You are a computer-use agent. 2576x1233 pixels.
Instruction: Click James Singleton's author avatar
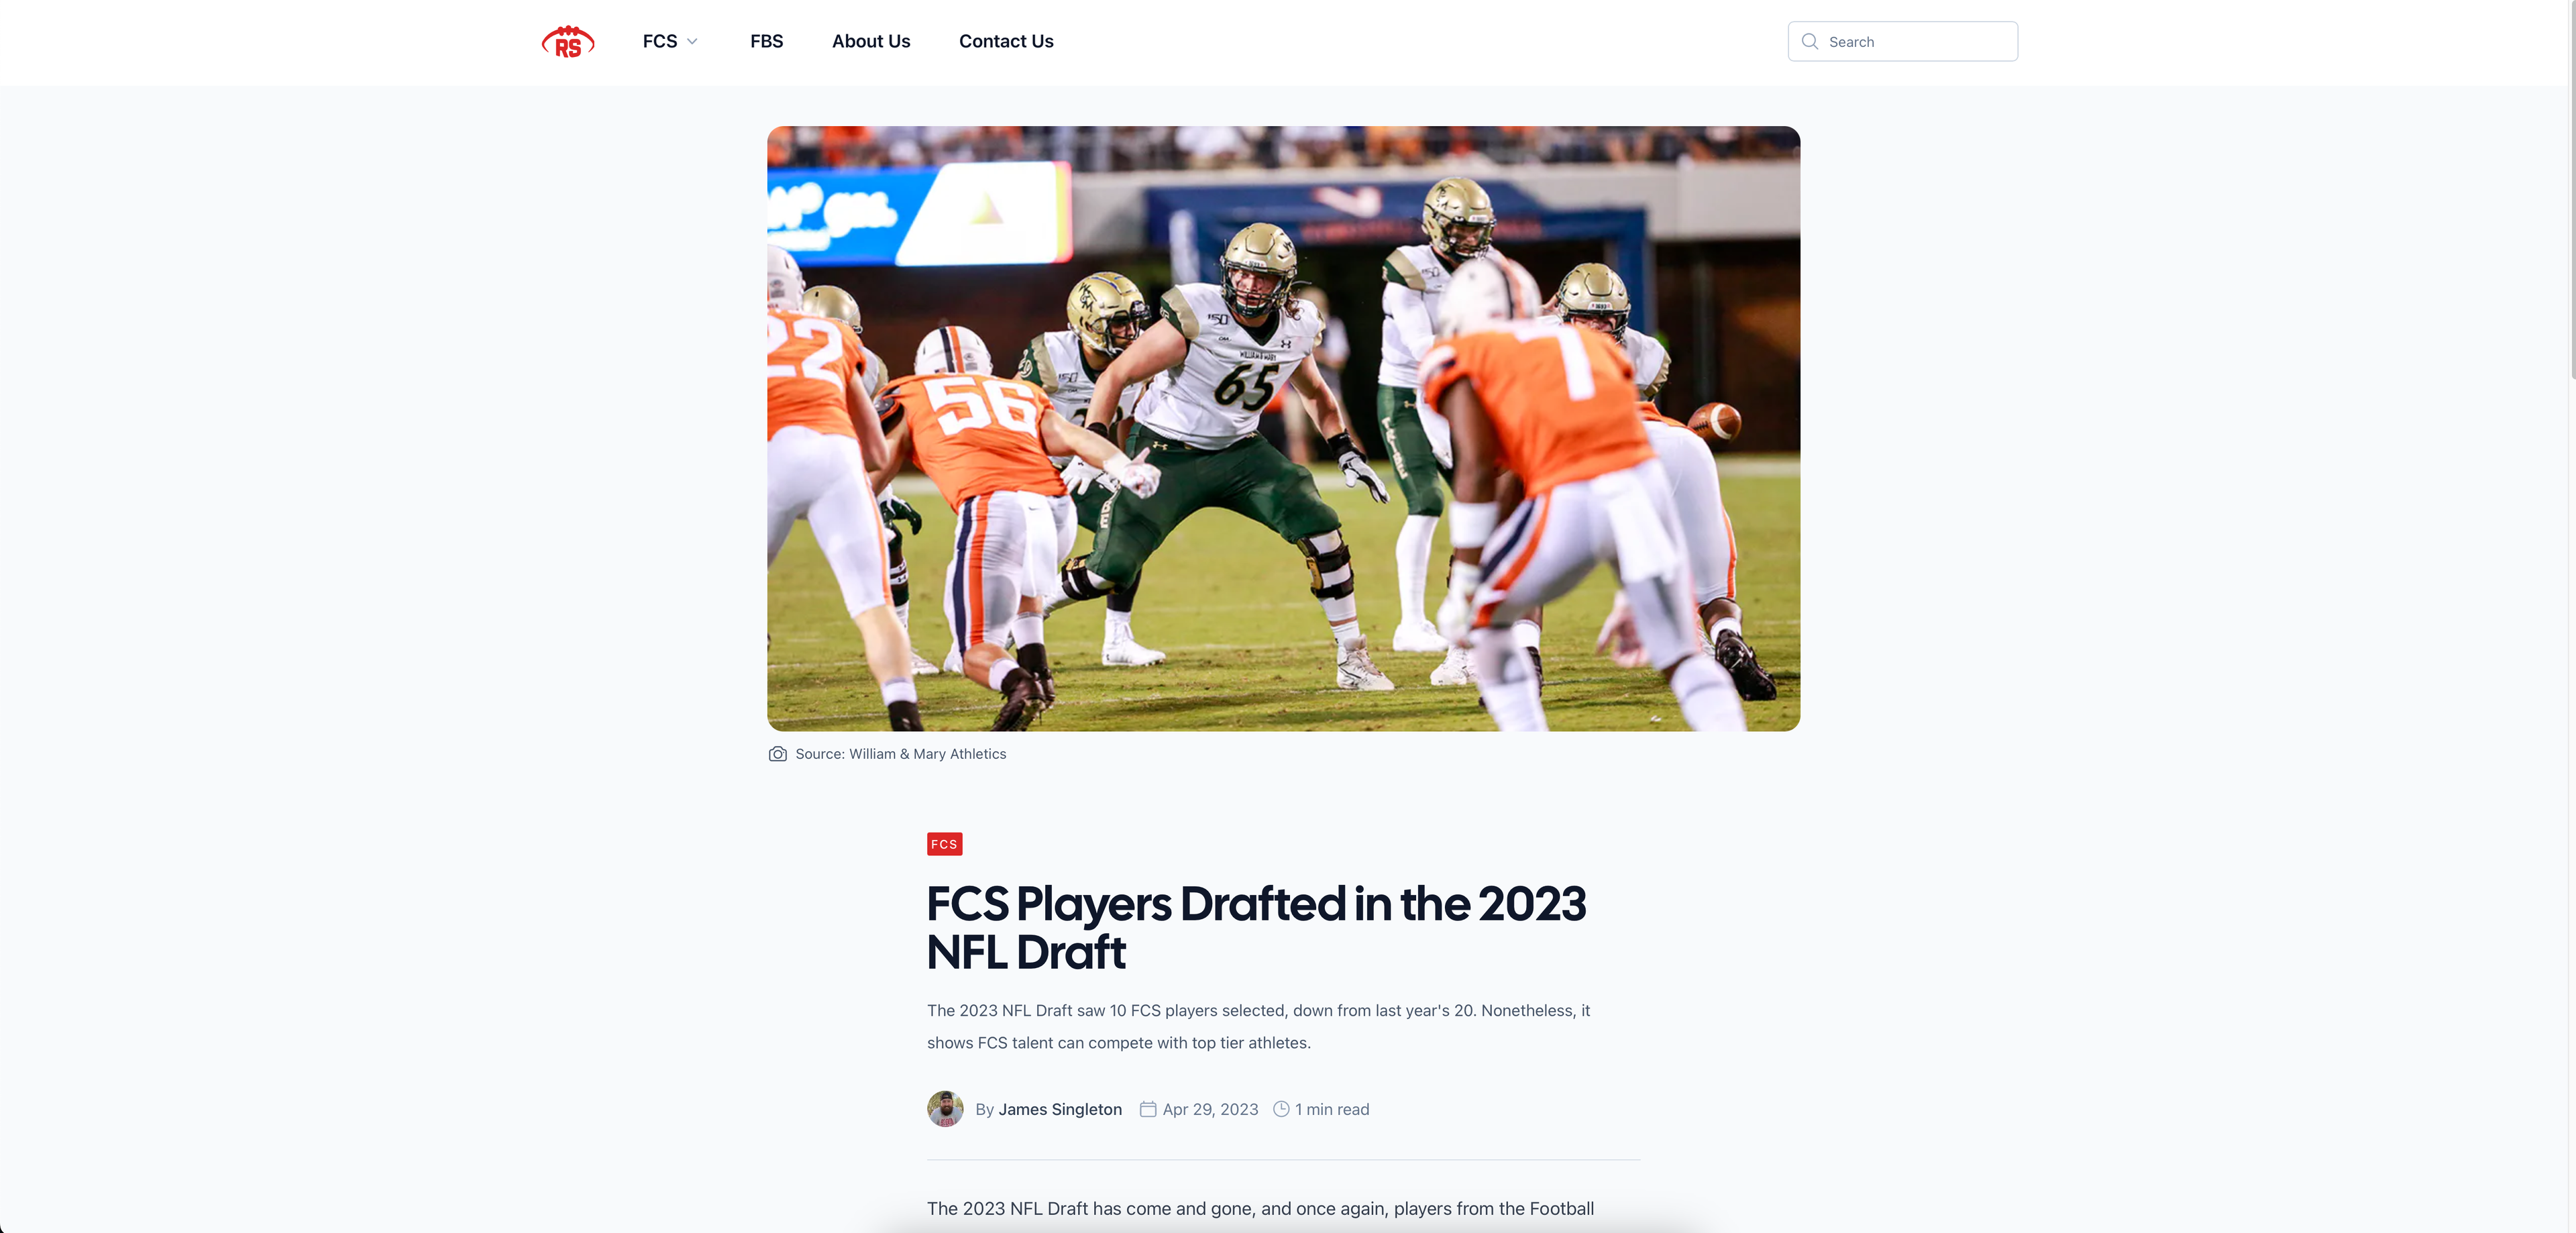(945, 1109)
